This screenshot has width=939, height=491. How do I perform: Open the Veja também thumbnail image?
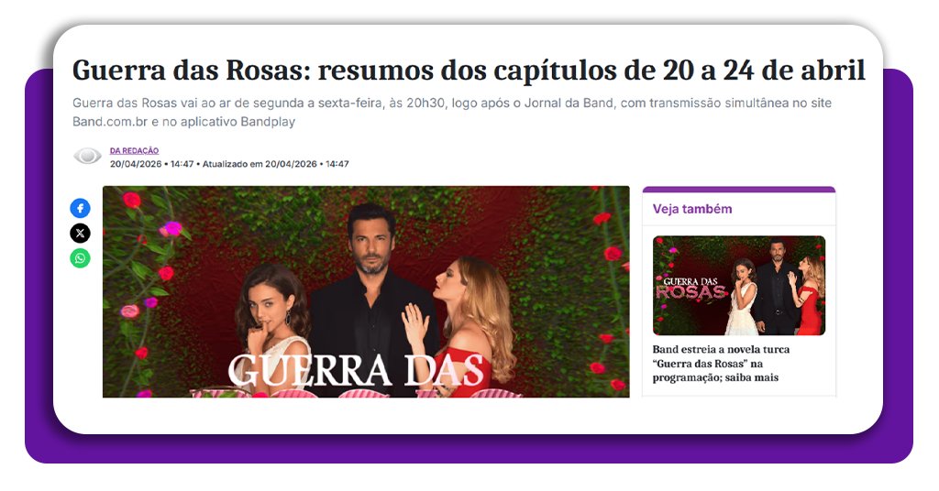point(739,285)
